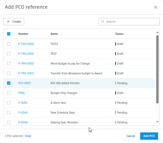
Task: Sort by the Name column header
Action: click(x=54, y=34)
